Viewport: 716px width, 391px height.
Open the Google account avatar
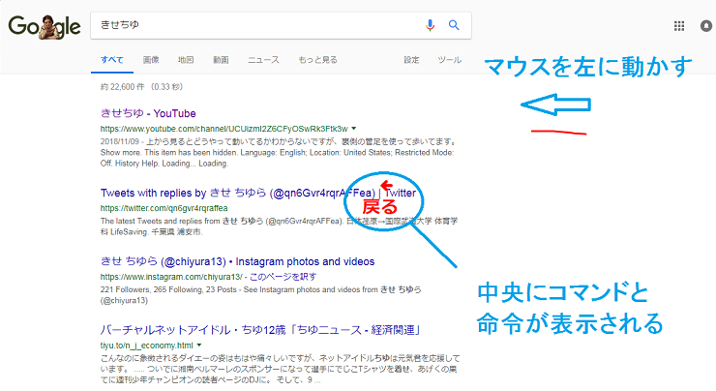(707, 26)
